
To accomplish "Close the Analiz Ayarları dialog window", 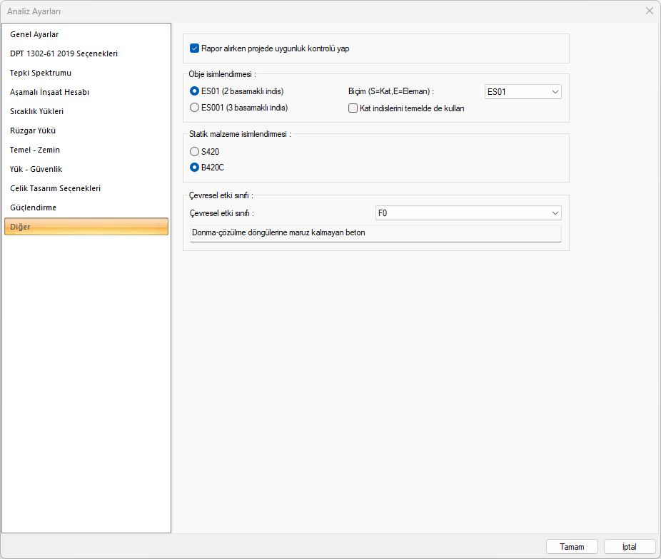I will click(x=649, y=11).
